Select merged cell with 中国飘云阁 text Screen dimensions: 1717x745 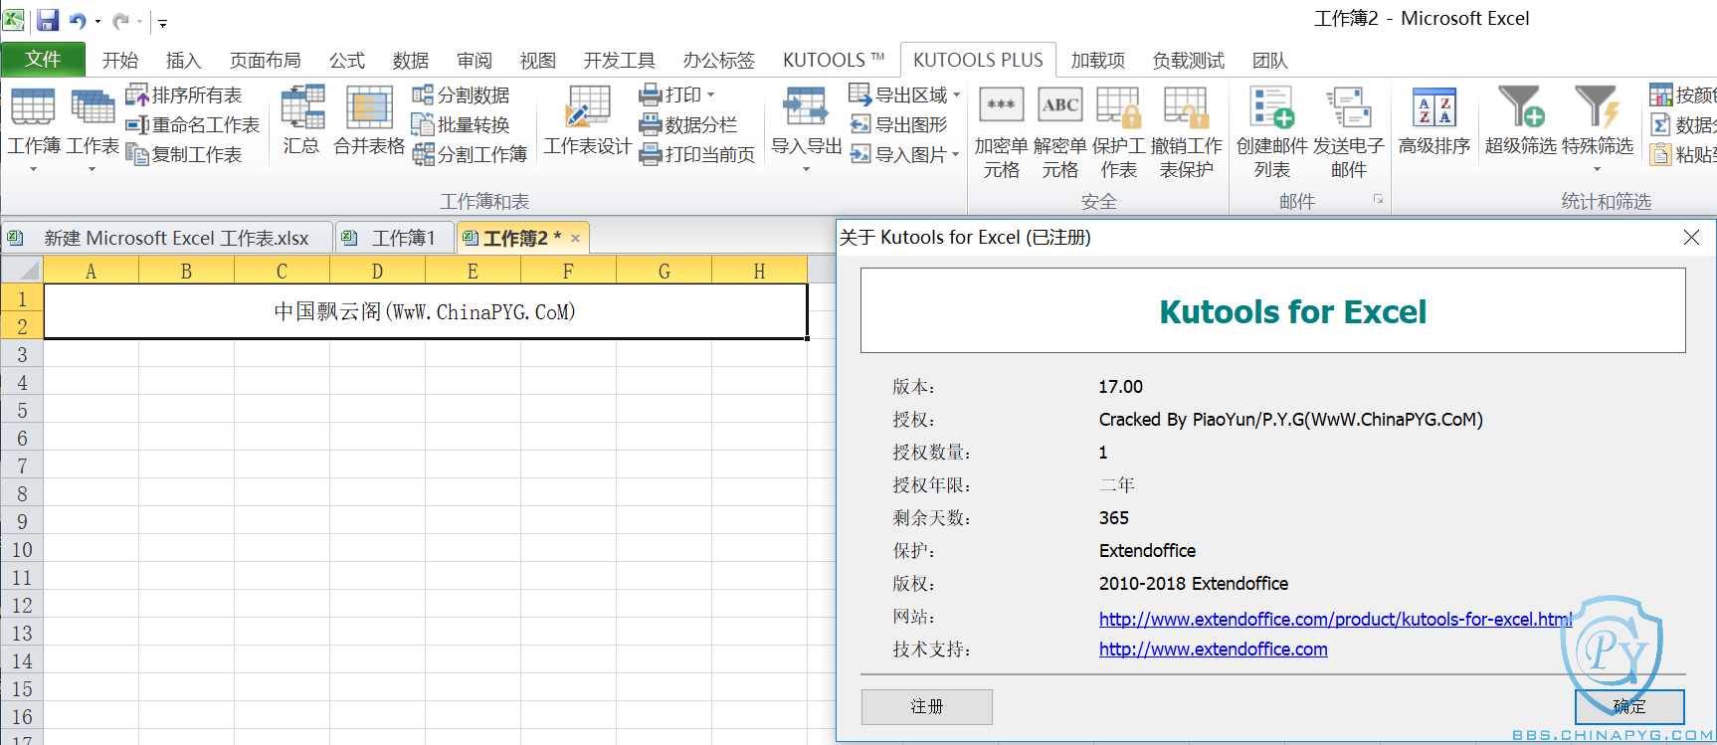[x=425, y=311]
